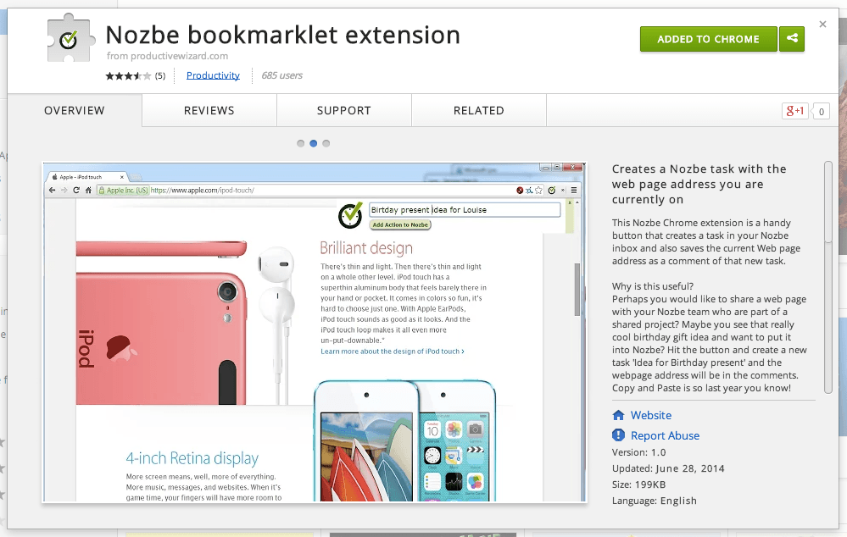Go to the Related tab
The width and height of the screenshot is (847, 537).
[478, 111]
